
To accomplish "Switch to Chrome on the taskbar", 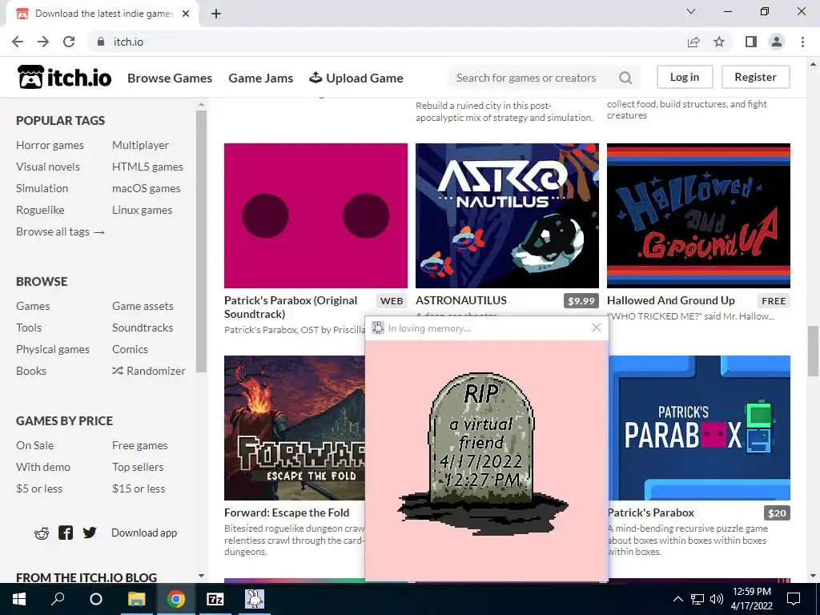I will [175, 599].
